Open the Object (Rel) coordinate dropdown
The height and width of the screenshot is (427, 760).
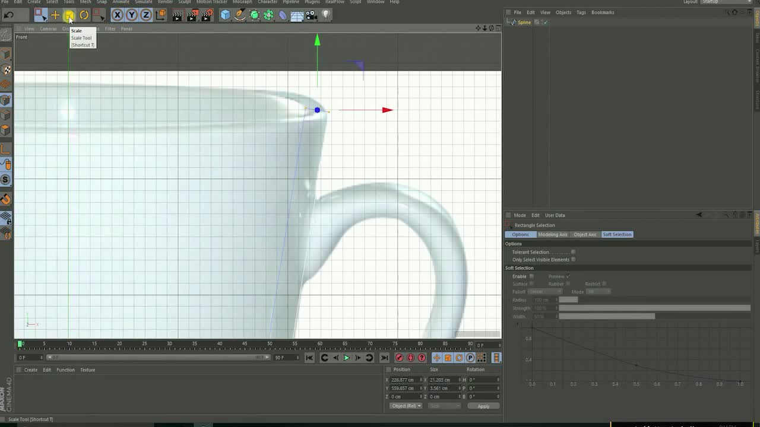click(x=406, y=406)
